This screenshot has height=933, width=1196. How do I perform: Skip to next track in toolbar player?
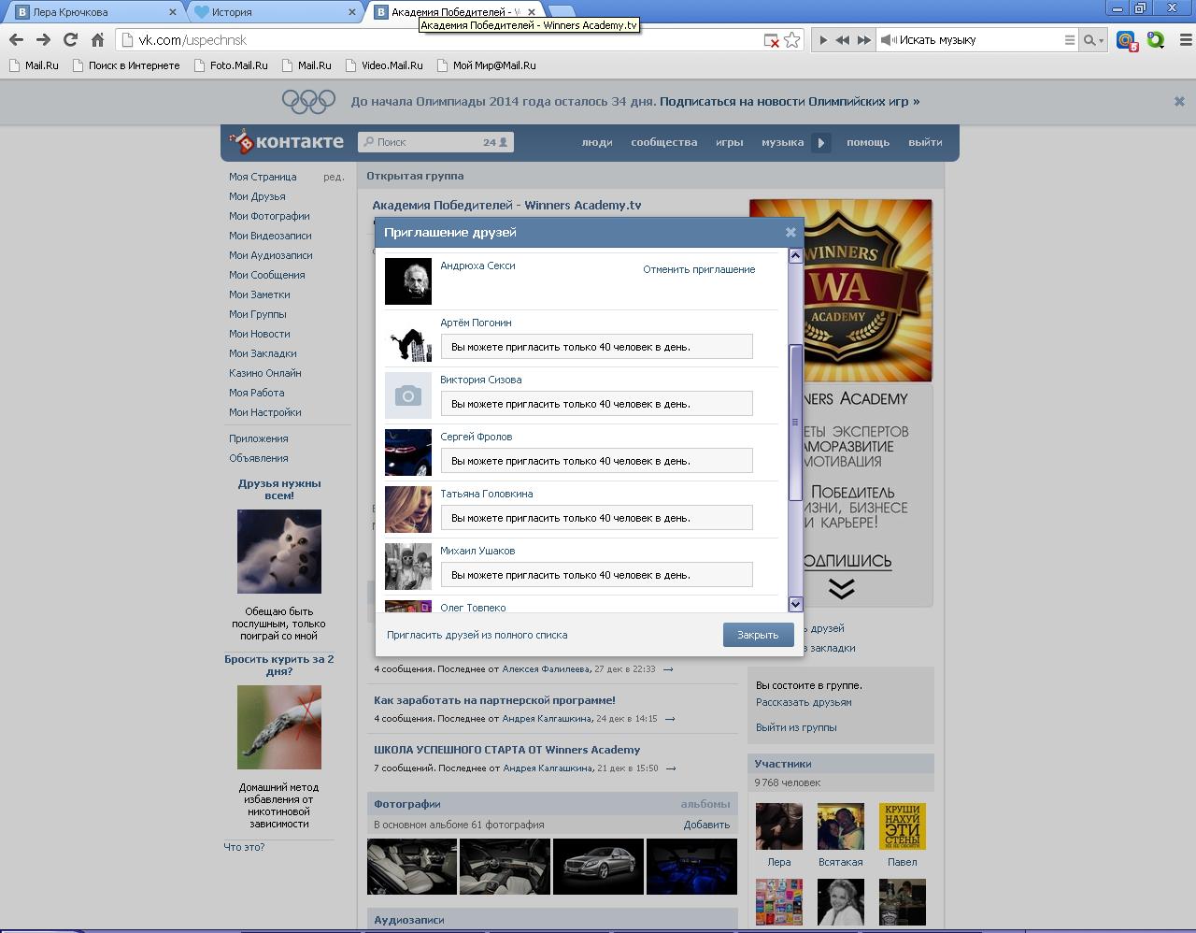click(863, 40)
